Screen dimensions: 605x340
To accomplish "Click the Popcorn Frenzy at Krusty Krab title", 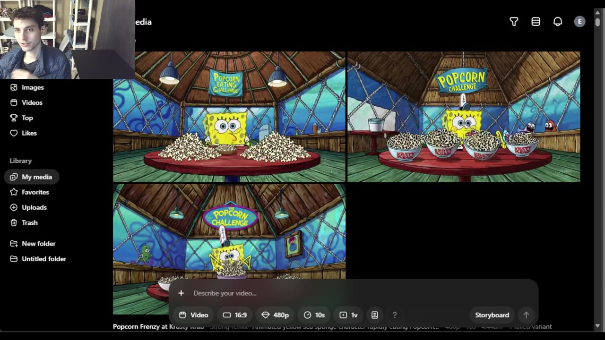I will (x=158, y=326).
